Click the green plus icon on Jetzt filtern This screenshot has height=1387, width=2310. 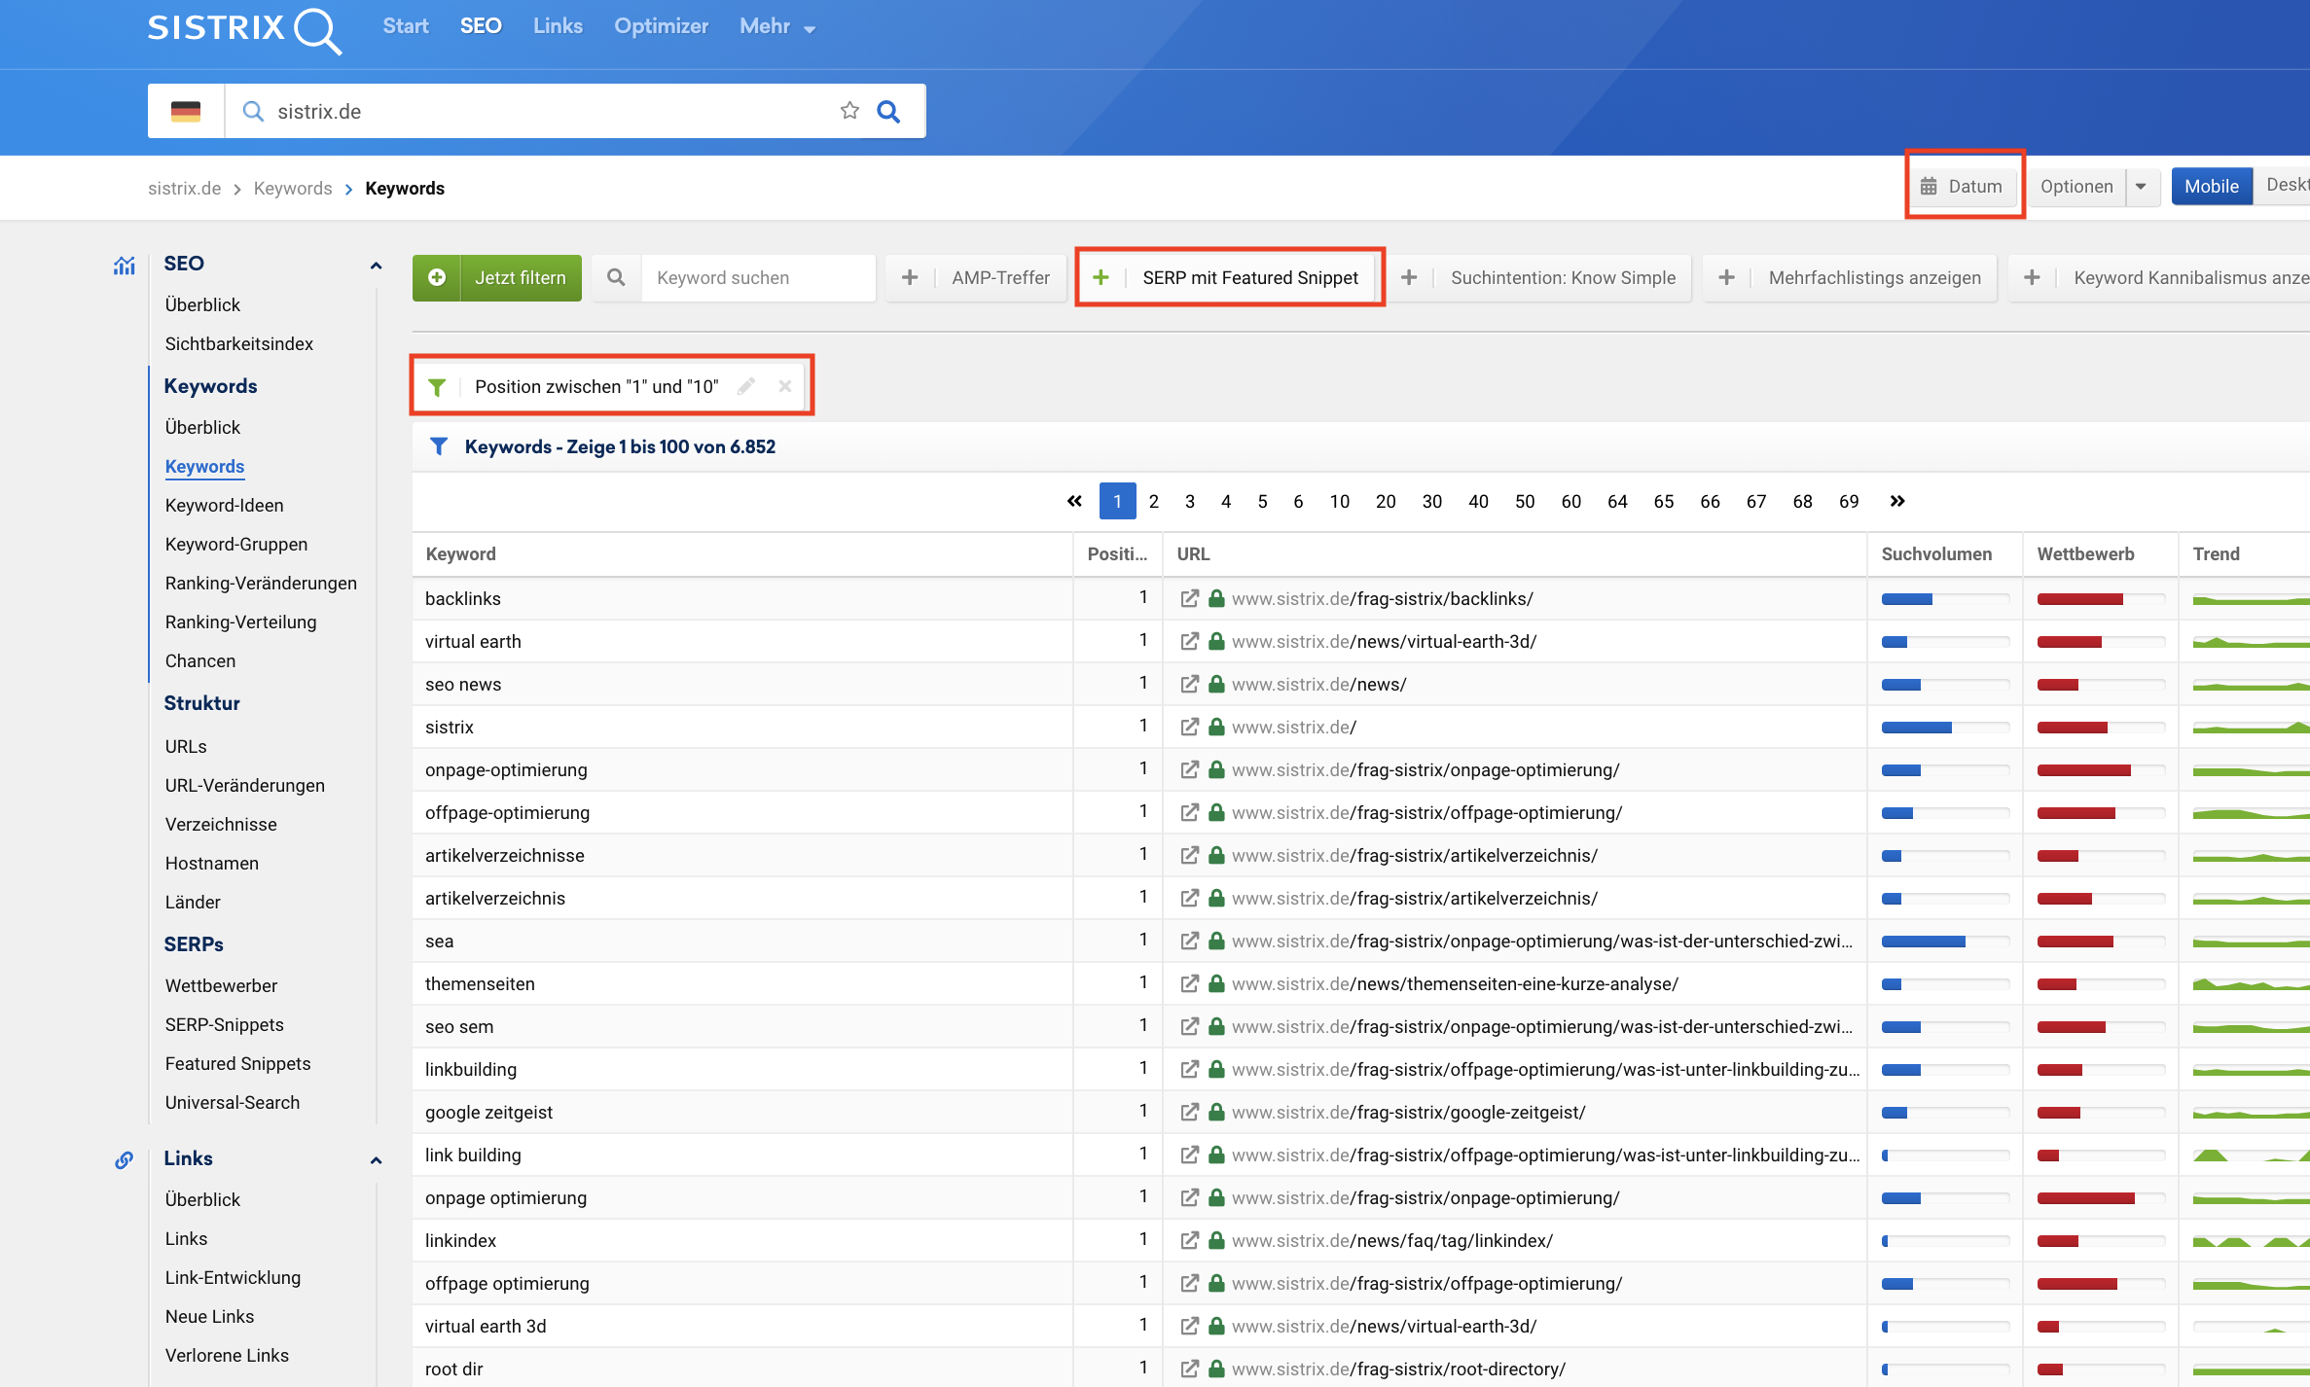coord(437,277)
